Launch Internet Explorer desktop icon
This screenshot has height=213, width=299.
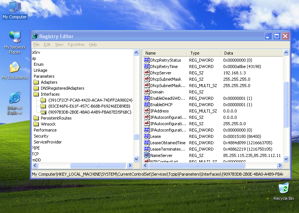(15, 103)
